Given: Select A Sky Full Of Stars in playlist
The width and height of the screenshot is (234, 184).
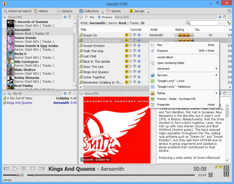Looking at the screenshot, I should 40,98.
